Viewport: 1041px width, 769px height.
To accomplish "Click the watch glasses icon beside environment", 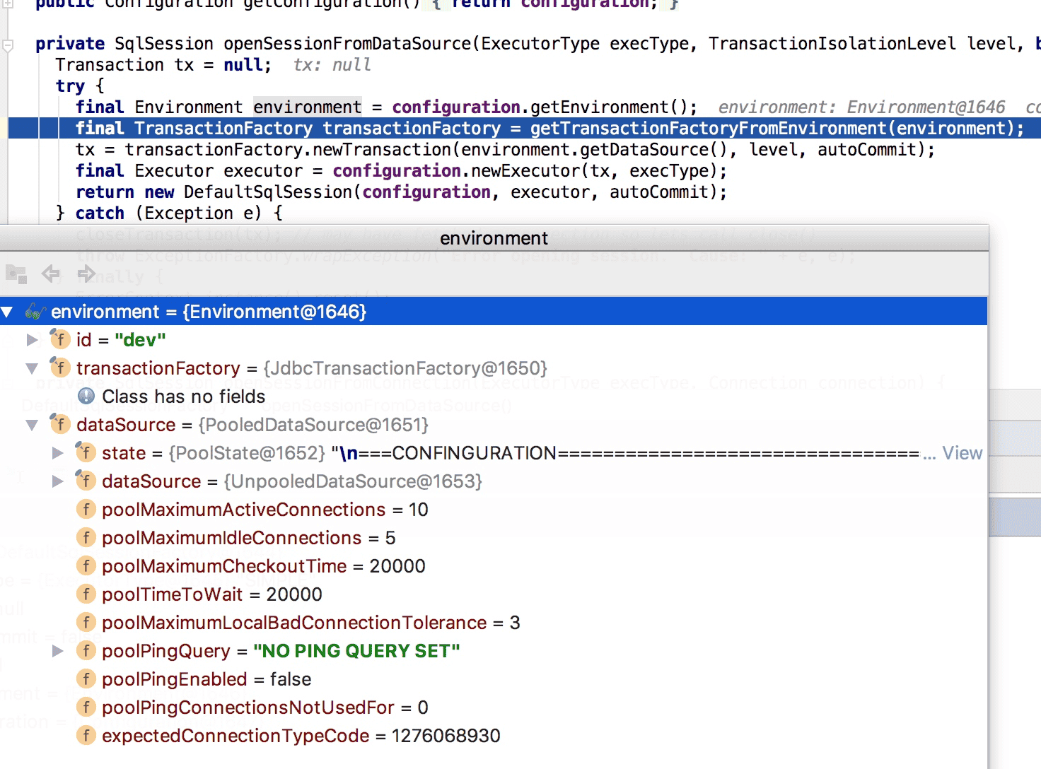I will pyautogui.click(x=35, y=312).
